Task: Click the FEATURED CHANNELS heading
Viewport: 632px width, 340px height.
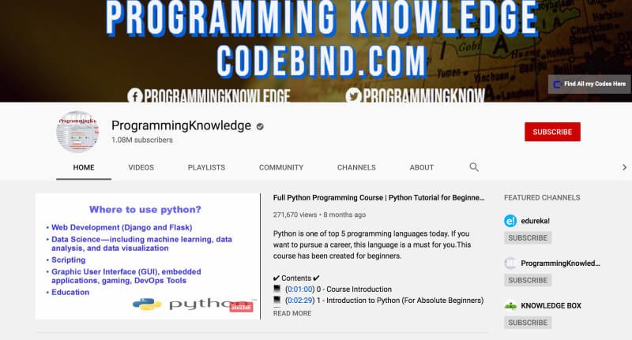Action: coord(542,197)
